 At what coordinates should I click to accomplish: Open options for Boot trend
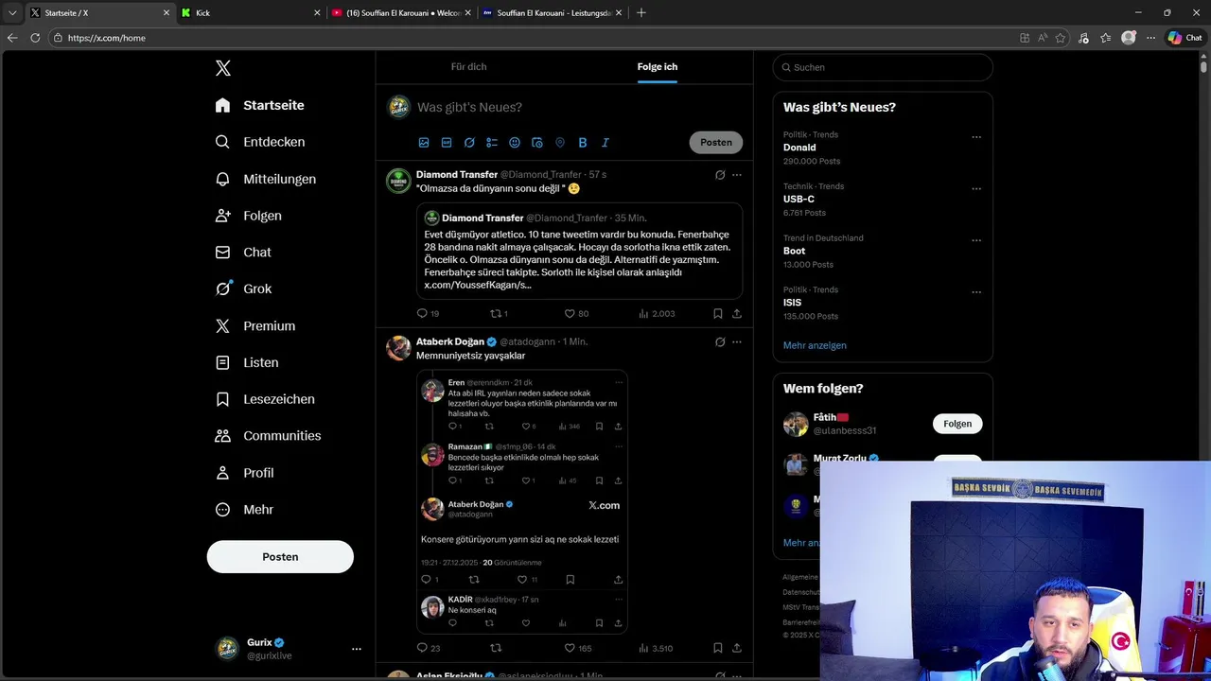(976, 240)
